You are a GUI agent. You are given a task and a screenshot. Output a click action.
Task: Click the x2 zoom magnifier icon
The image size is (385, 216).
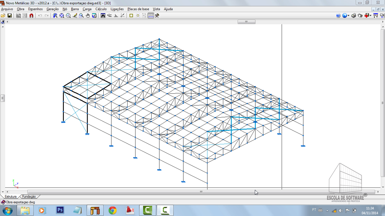68,16
